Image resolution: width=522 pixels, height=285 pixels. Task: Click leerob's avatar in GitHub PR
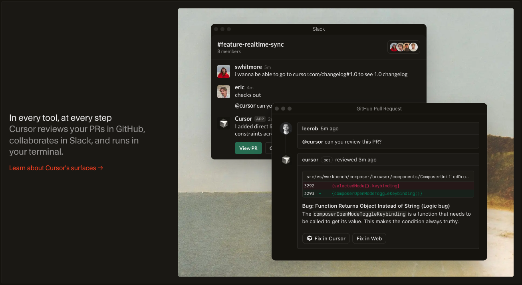pos(286,128)
